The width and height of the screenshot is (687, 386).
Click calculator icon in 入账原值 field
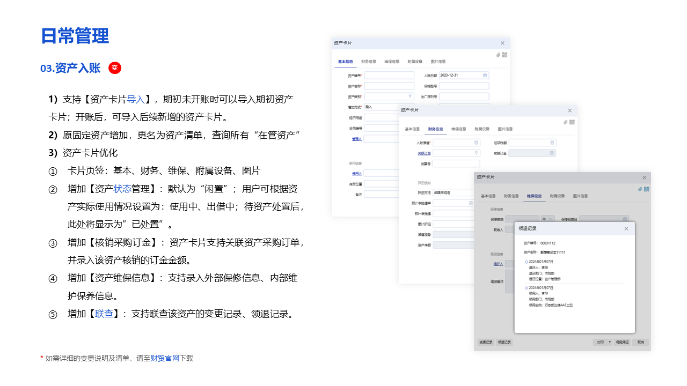click(476, 143)
